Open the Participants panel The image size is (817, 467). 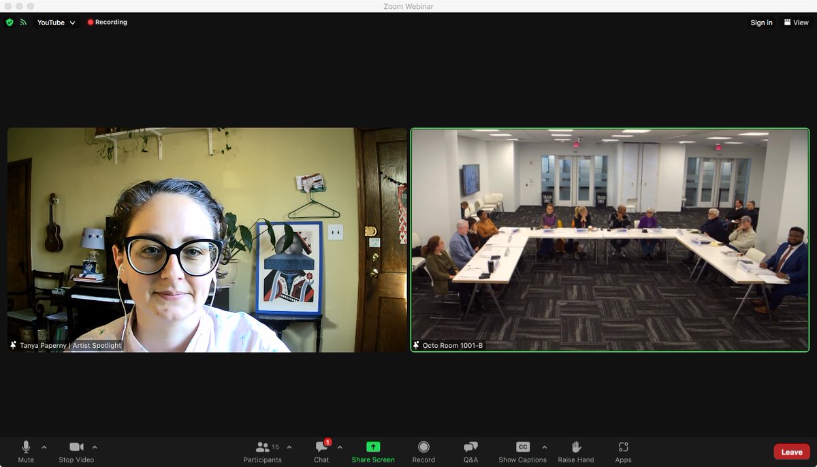263,451
